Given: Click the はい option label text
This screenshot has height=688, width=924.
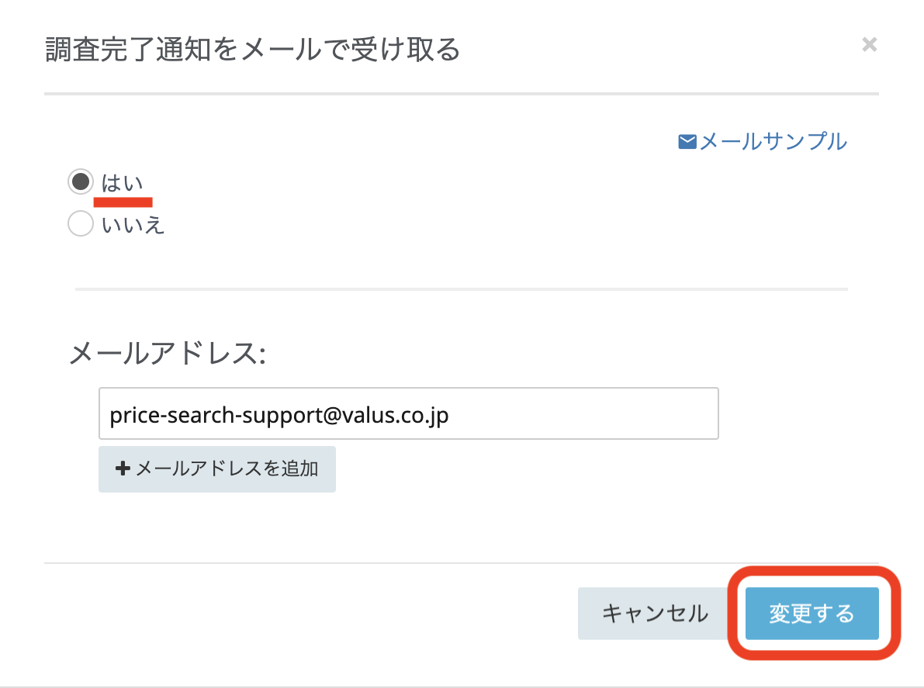Looking at the screenshot, I should click(x=122, y=182).
